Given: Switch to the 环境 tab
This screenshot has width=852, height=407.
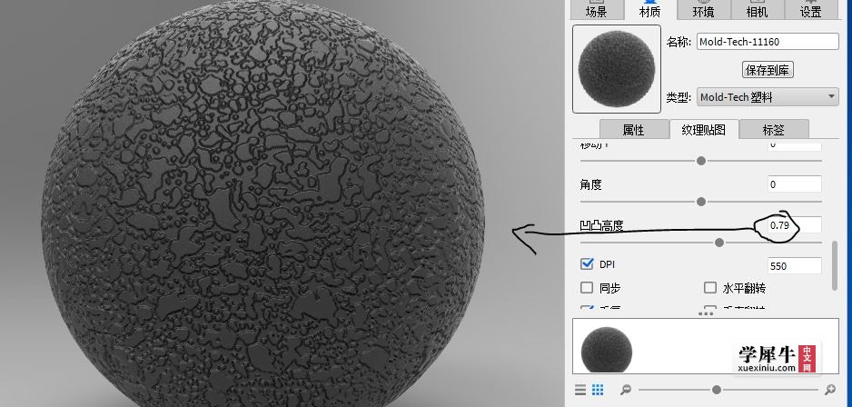Looking at the screenshot, I should coord(704,10).
